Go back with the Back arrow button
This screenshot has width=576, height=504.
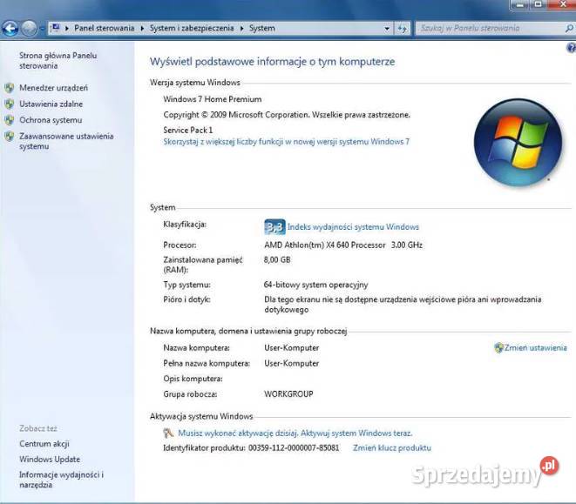coord(10,28)
